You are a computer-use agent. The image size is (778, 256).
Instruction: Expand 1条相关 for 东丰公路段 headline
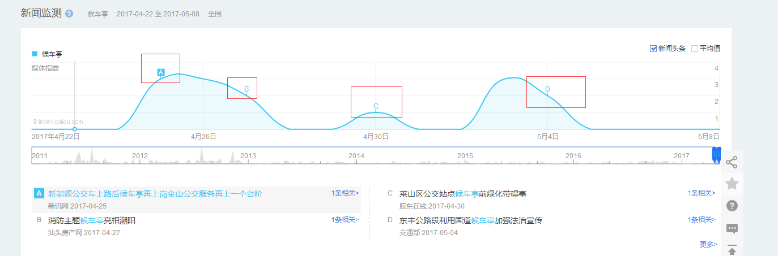702,220
